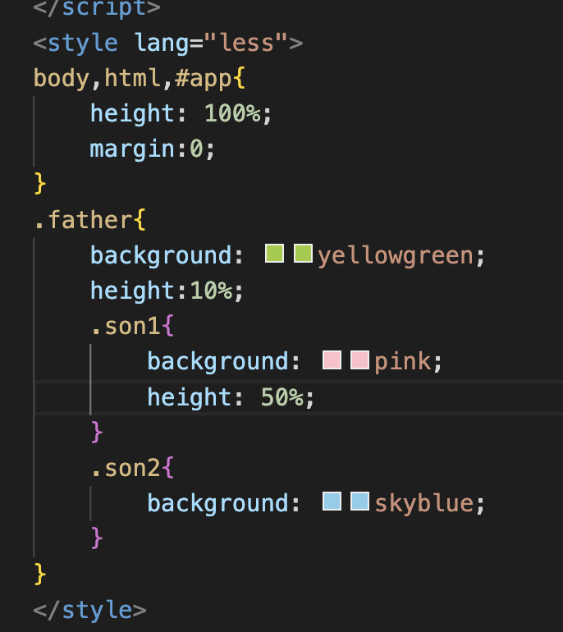Open the pink color swatch right after 'background:'

(x=332, y=360)
